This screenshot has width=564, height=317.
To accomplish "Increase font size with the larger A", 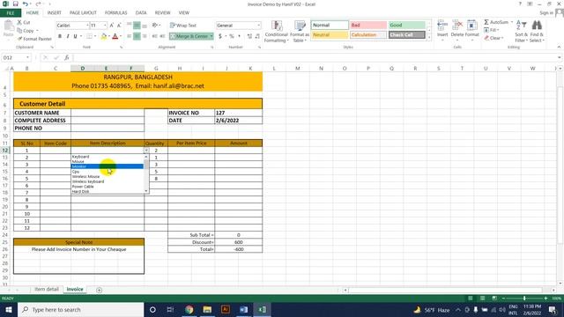I will point(112,26).
